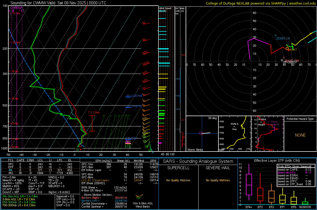This screenshot has width=317, height=210.
Task: Click the 9 km height marker
Action: point(15,72)
